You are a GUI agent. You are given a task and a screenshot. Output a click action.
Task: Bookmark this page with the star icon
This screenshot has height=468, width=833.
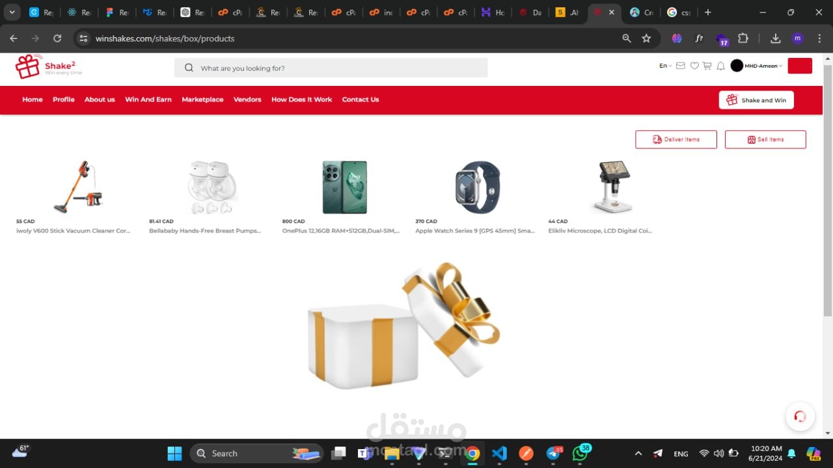646,38
